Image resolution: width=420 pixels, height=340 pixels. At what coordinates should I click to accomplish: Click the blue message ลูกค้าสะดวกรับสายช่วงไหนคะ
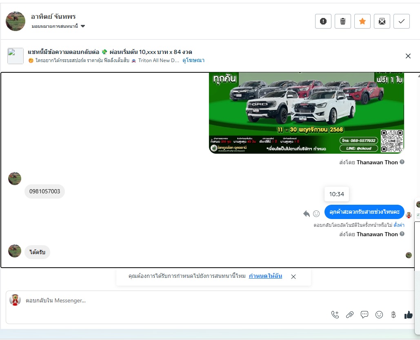tap(364, 212)
